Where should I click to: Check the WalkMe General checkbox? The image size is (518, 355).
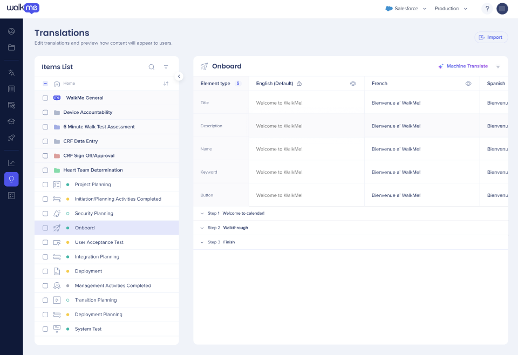point(45,98)
